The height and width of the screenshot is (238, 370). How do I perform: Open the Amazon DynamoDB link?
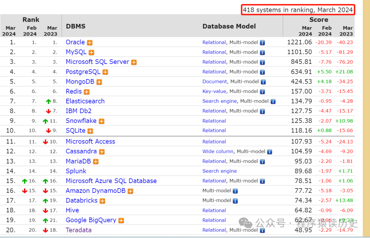96,191
